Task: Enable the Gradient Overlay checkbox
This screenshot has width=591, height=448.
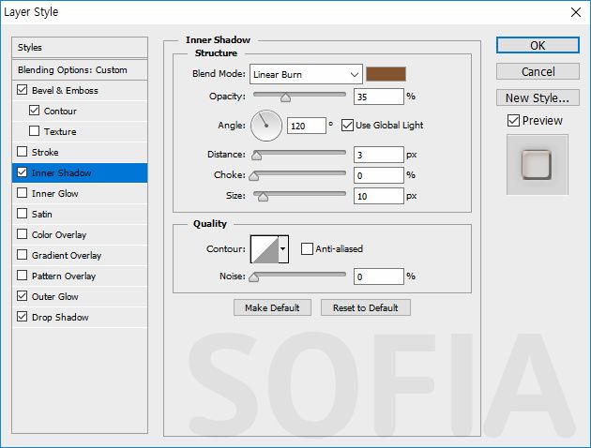Action: 23,255
